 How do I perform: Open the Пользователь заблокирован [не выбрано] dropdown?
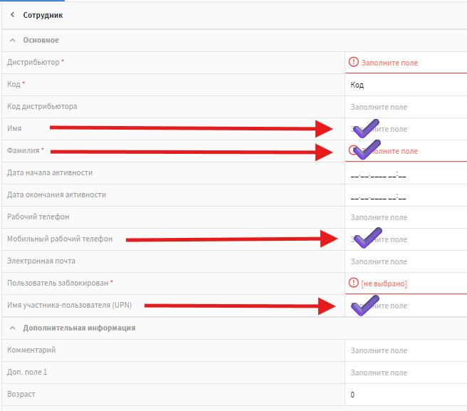pos(406,283)
